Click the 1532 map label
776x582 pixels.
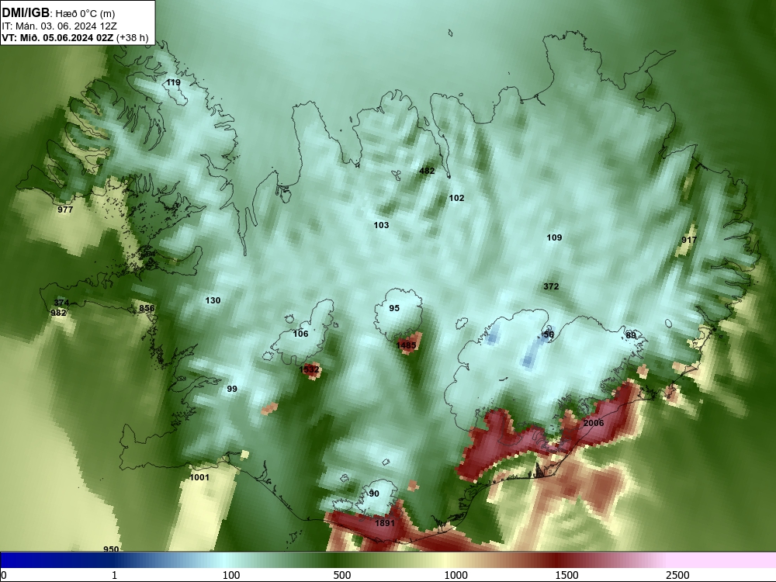(x=310, y=369)
